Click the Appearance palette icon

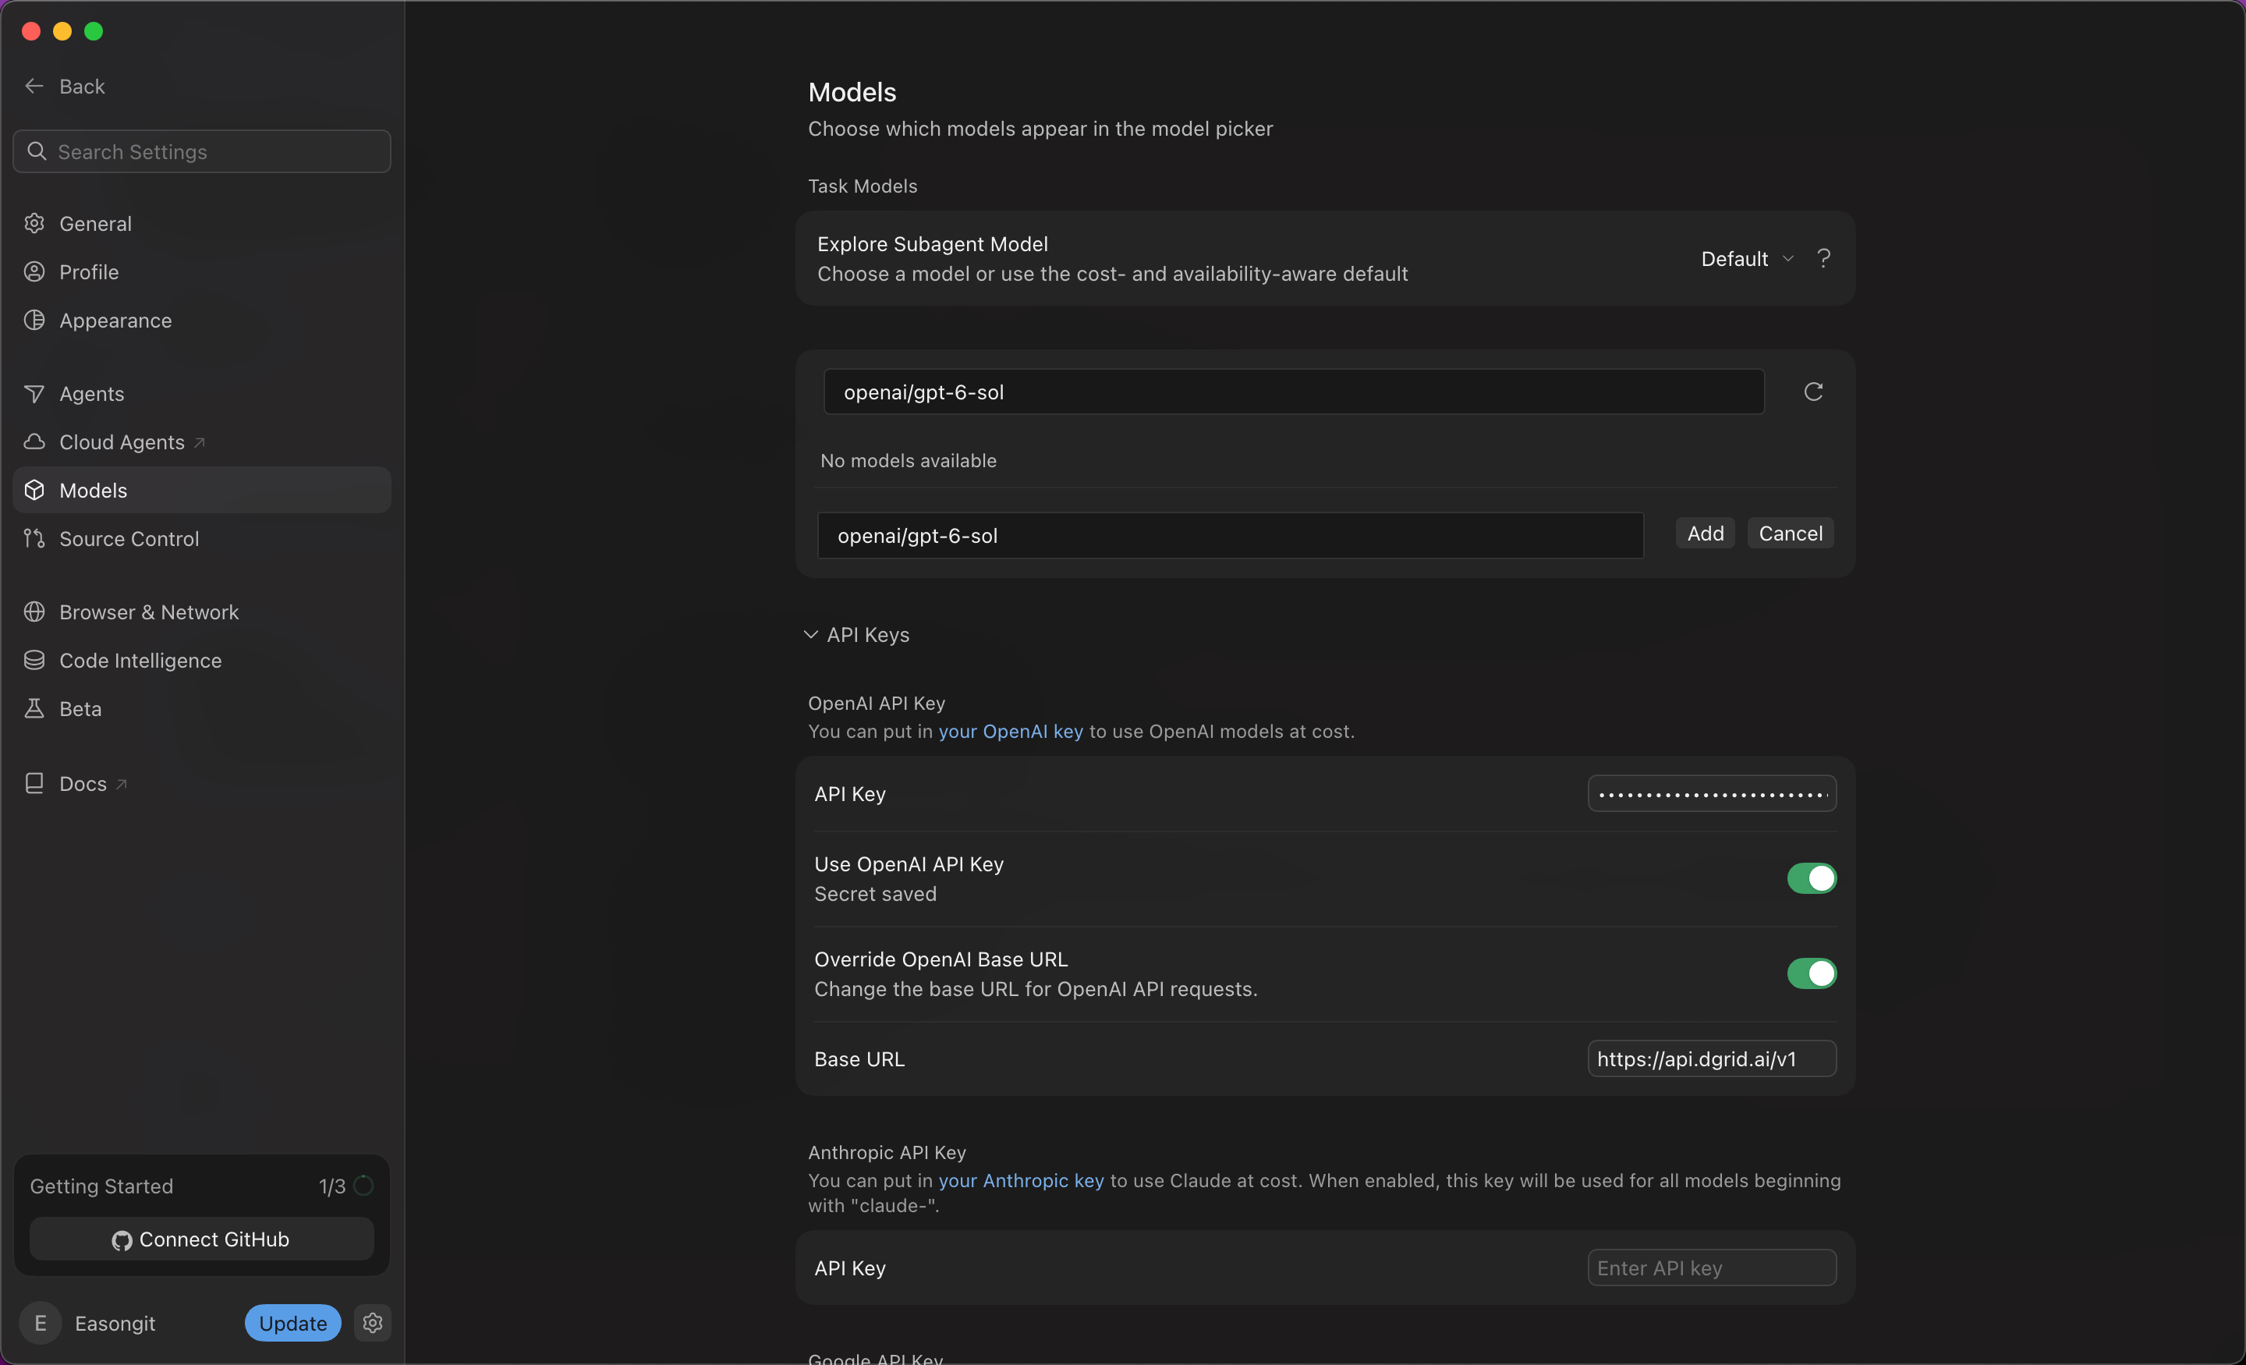pos(34,320)
